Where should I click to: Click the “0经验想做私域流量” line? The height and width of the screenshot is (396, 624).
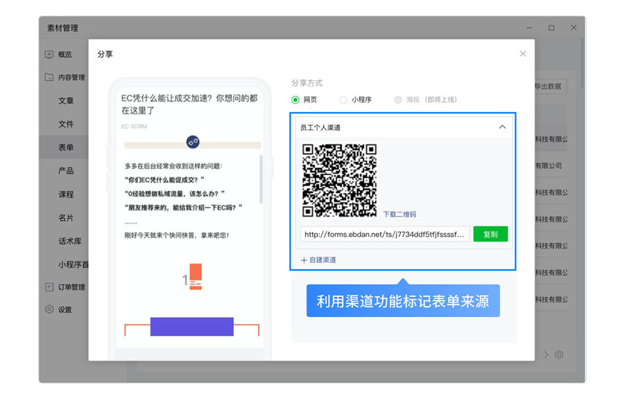coord(175,194)
